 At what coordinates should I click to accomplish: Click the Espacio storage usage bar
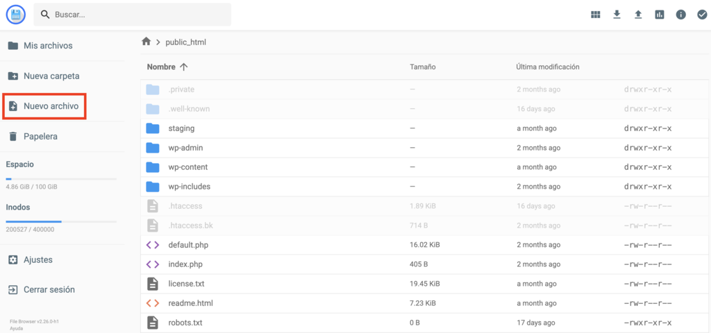pyautogui.click(x=61, y=179)
